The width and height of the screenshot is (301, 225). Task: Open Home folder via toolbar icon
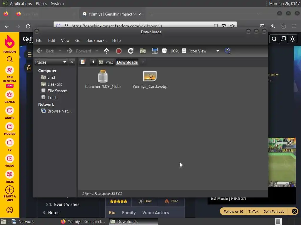[x=143, y=51]
